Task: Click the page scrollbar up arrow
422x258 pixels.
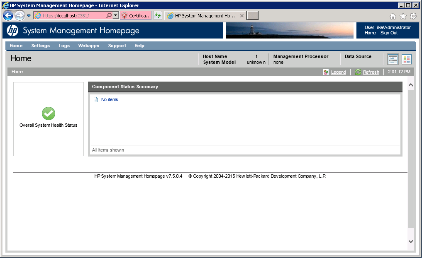Action: click(x=411, y=85)
